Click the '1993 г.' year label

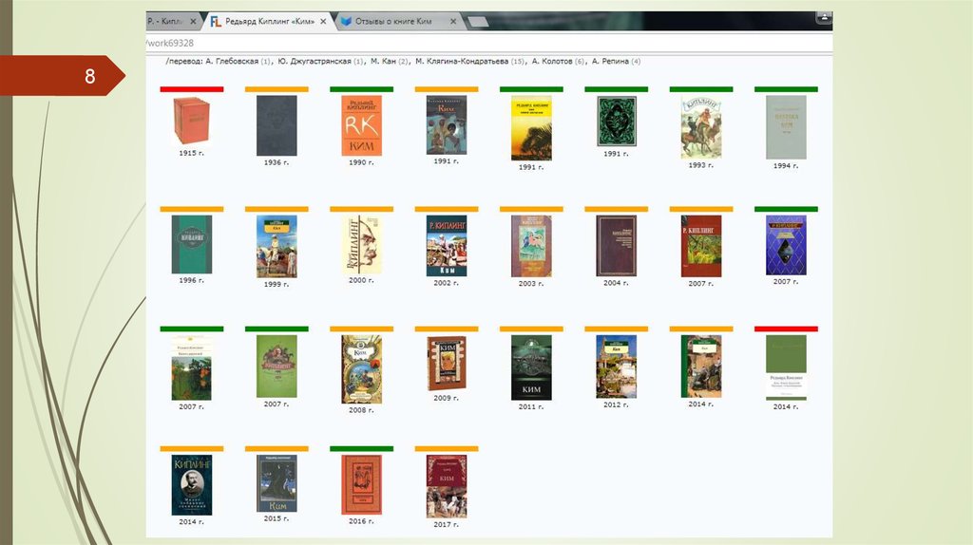click(701, 165)
